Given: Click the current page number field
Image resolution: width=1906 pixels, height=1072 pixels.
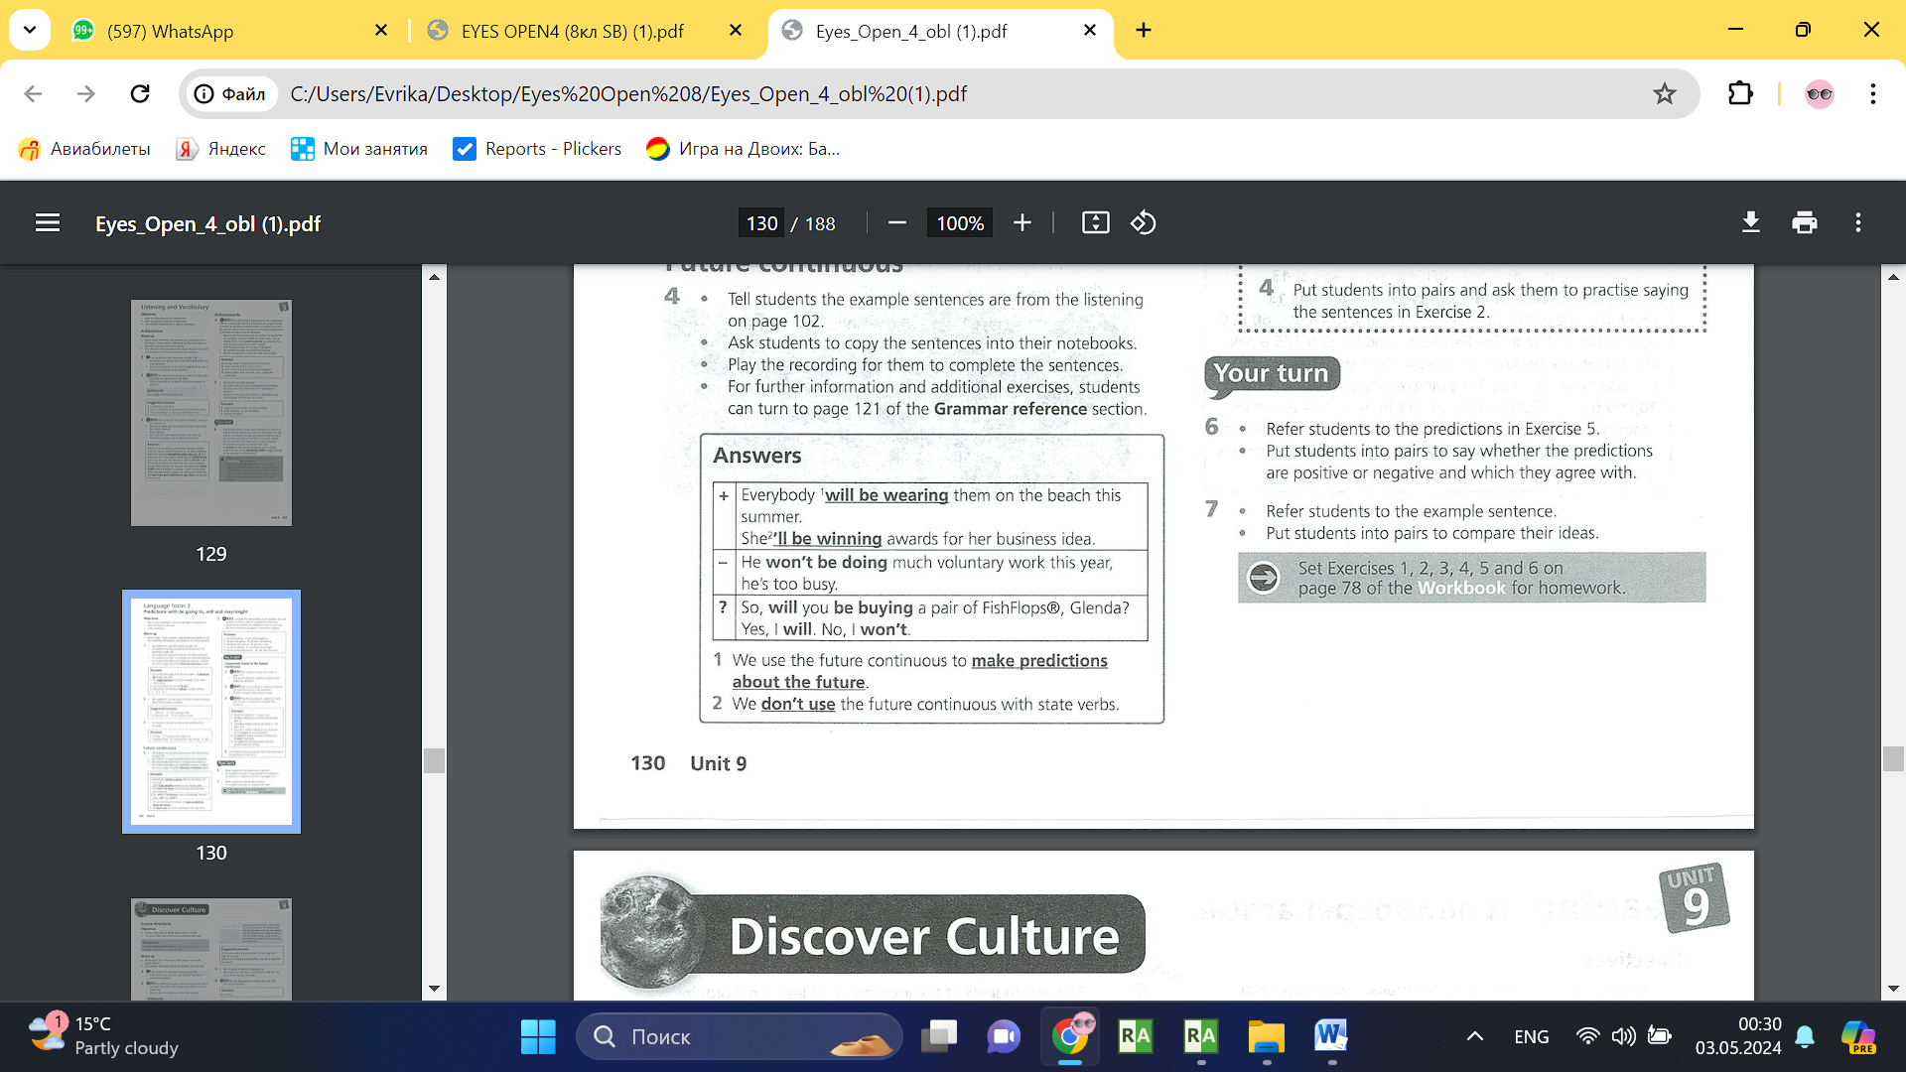Looking at the screenshot, I should [x=761, y=223].
